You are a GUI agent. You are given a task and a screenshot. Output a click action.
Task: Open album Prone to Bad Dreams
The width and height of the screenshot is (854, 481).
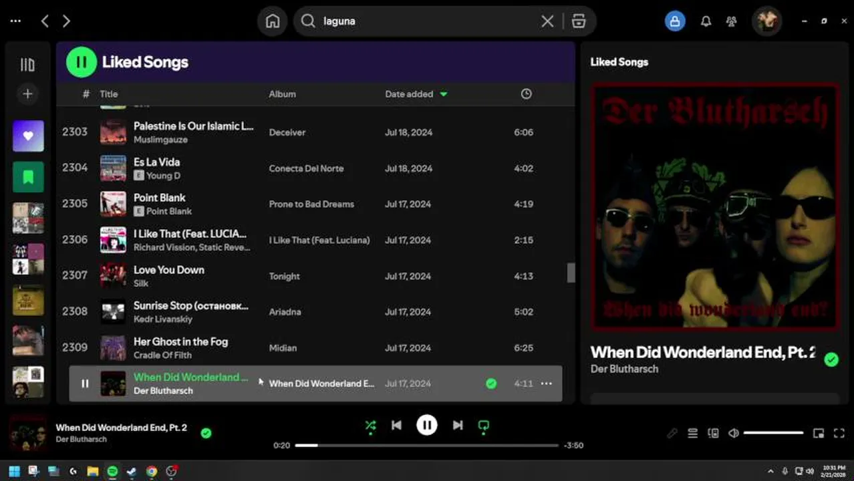(x=311, y=204)
